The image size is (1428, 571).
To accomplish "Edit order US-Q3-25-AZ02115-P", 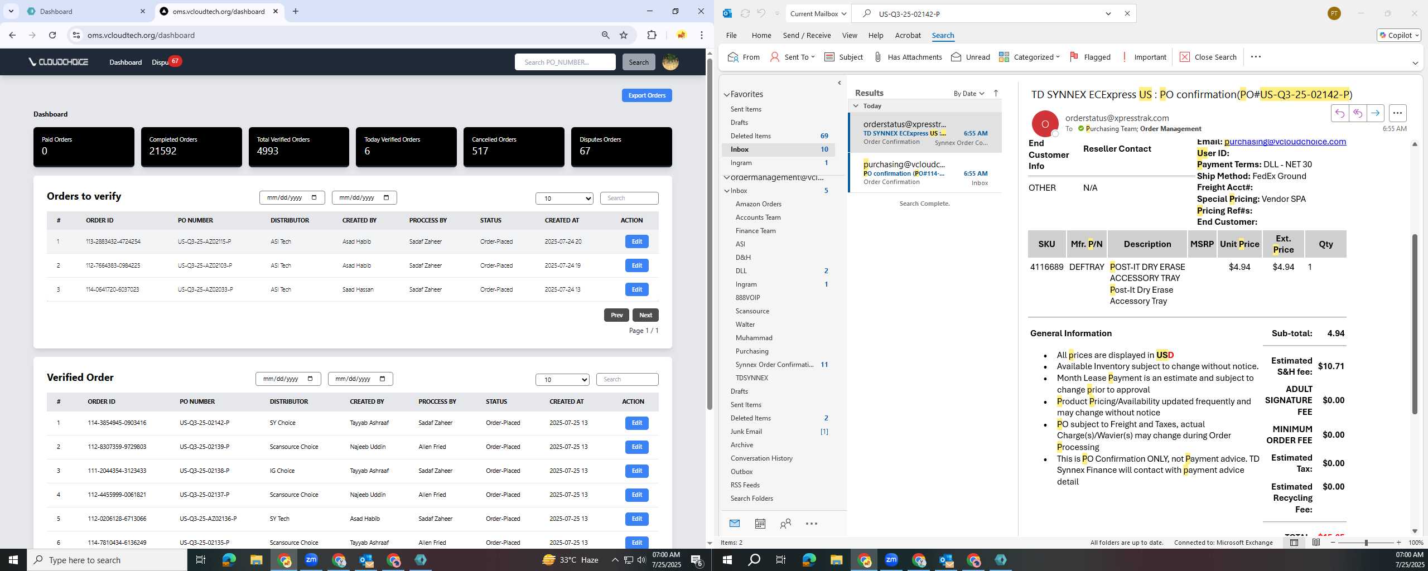I will click(636, 241).
